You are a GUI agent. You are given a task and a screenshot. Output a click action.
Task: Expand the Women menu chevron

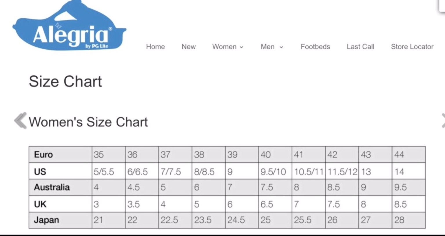242,47
